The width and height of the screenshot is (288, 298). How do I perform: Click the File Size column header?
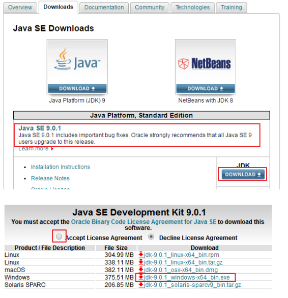coord(116,248)
